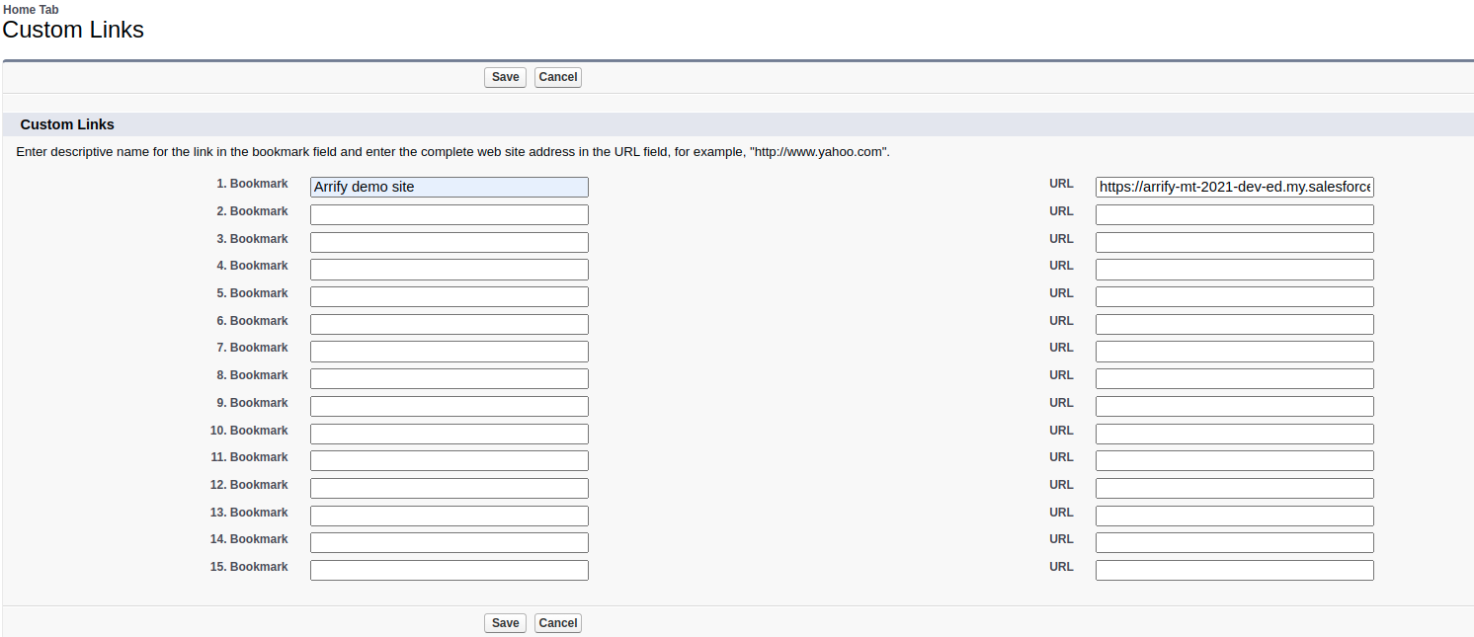
Task: Click the bottom Save button
Action: [x=505, y=623]
